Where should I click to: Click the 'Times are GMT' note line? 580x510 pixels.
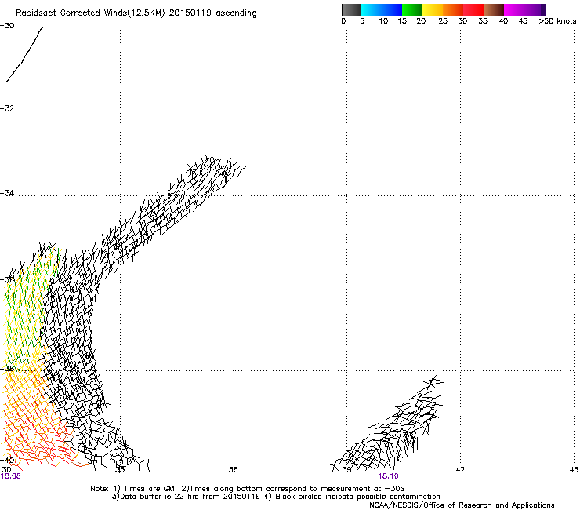[248, 489]
